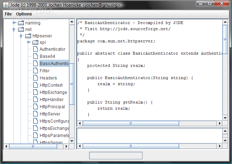Expand the naming folder node
Screen dimensions: 232x164
click(14, 23)
